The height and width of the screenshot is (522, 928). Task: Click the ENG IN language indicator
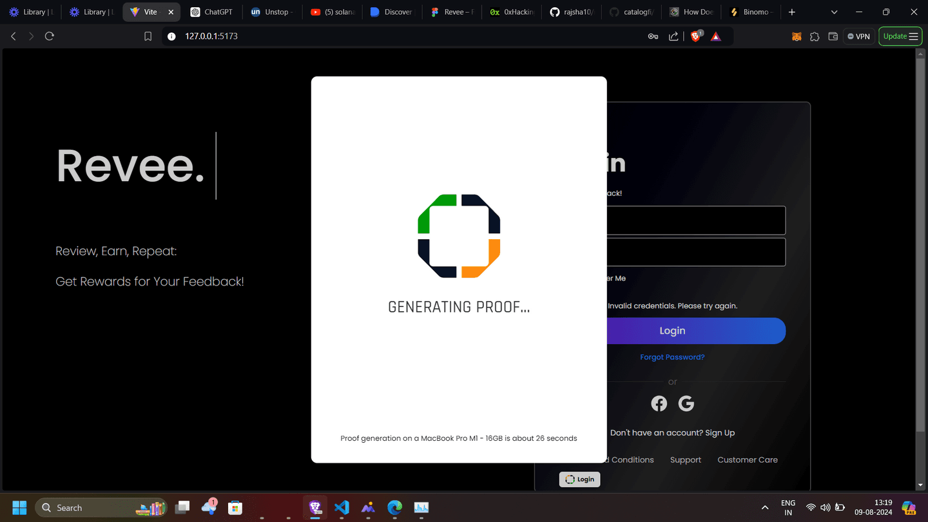coord(788,508)
